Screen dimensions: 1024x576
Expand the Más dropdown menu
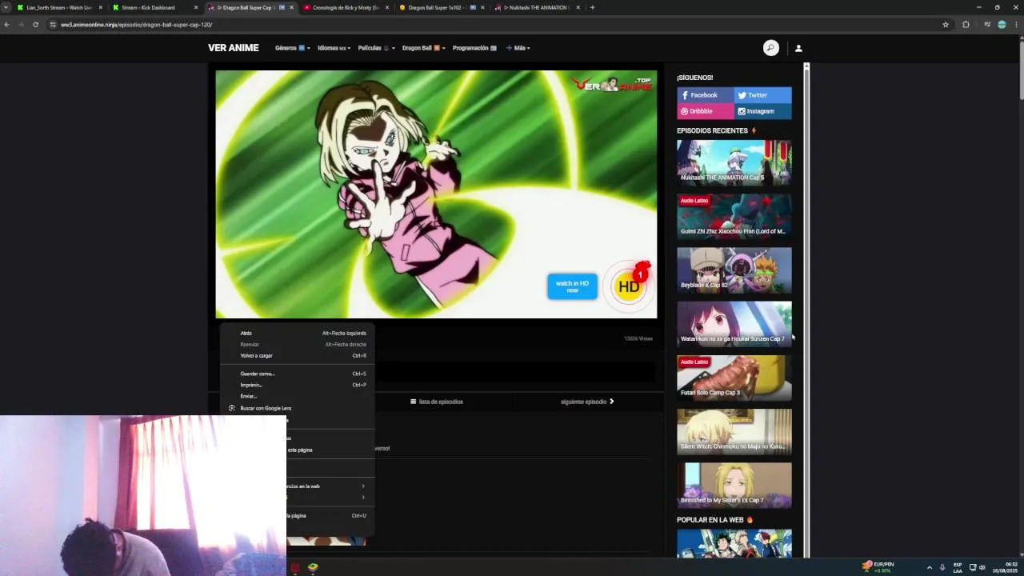[x=518, y=48]
